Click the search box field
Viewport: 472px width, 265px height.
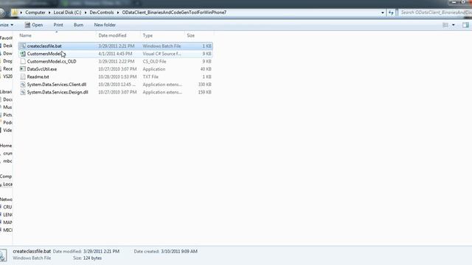click(435, 13)
